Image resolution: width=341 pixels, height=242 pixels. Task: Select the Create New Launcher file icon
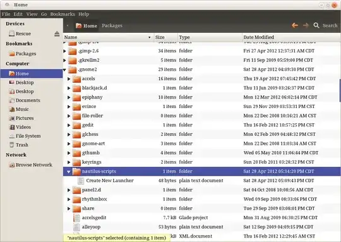tap(81, 181)
